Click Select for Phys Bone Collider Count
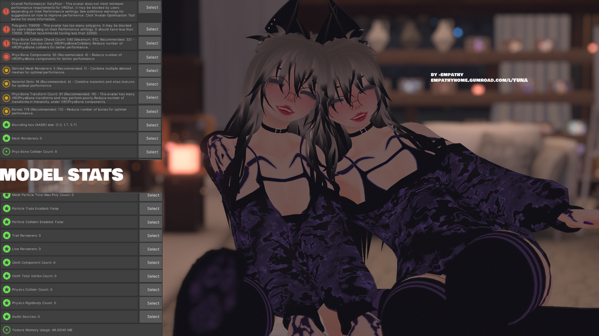The height and width of the screenshot is (336, 599). (x=150, y=152)
